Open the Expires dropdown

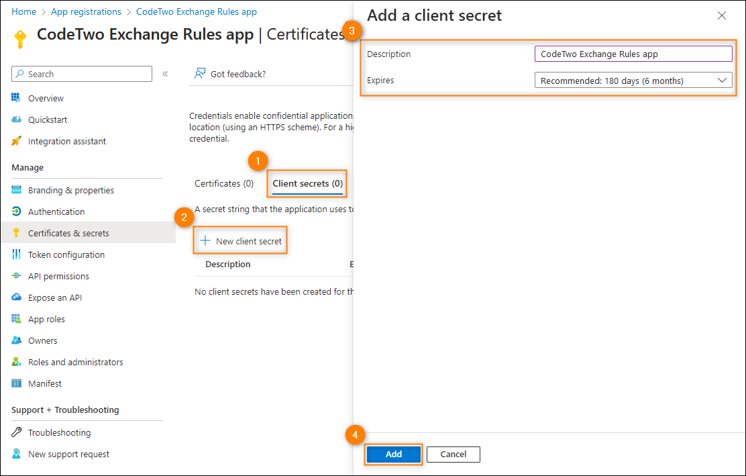coord(633,81)
